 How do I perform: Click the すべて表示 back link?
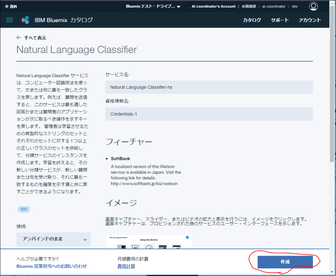(x=35, y=38)
